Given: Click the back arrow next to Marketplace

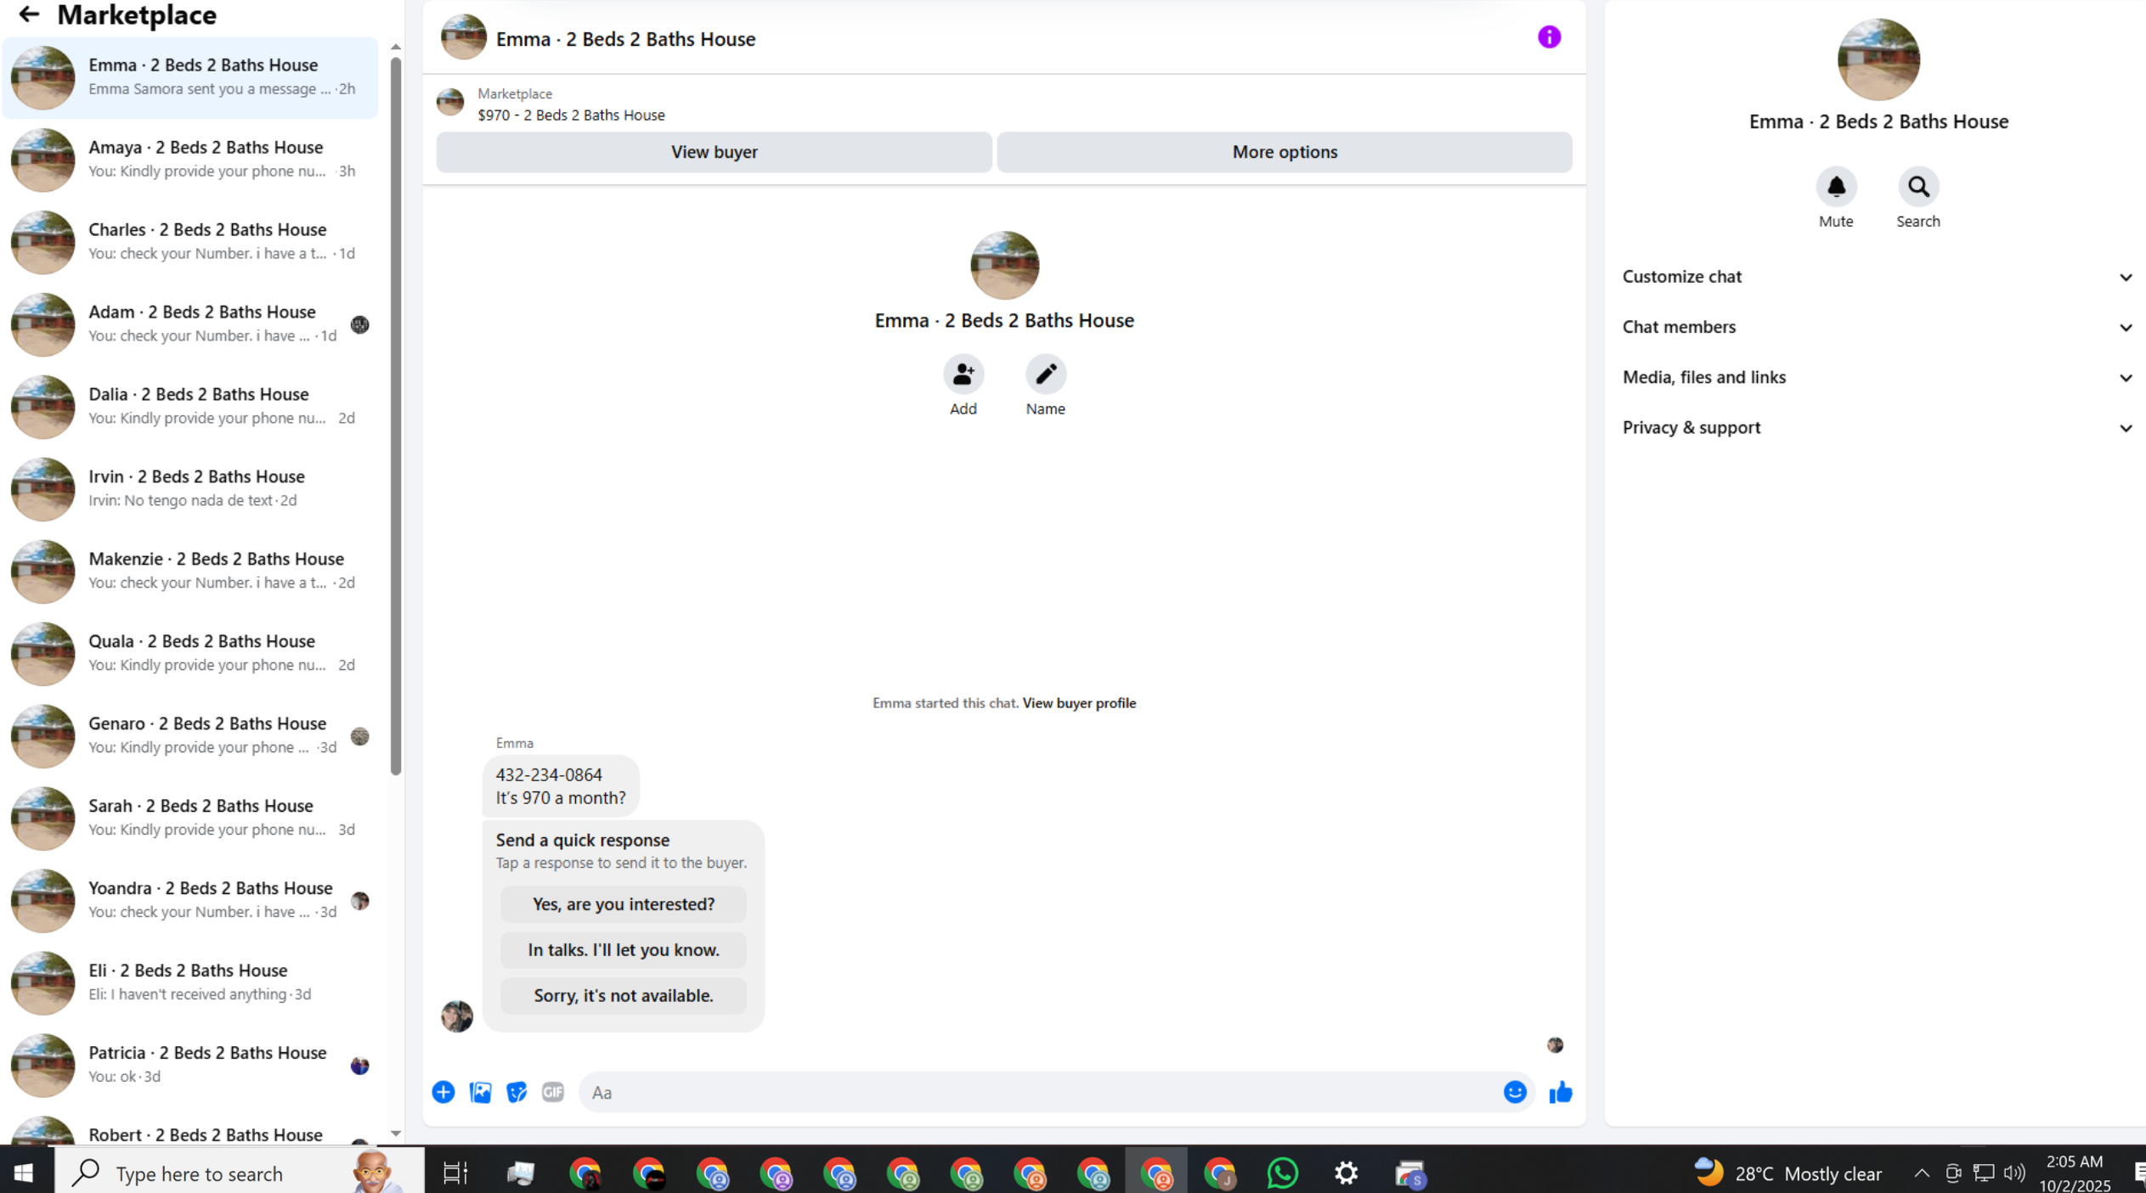Looking at the screenshot, I should coord(28,14).
